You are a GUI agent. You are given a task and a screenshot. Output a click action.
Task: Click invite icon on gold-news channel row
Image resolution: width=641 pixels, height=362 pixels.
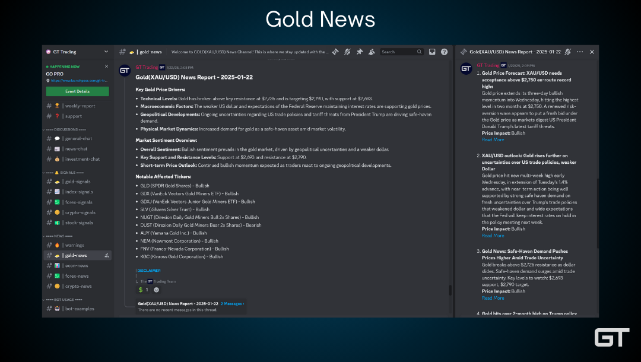tap(106, 255)
